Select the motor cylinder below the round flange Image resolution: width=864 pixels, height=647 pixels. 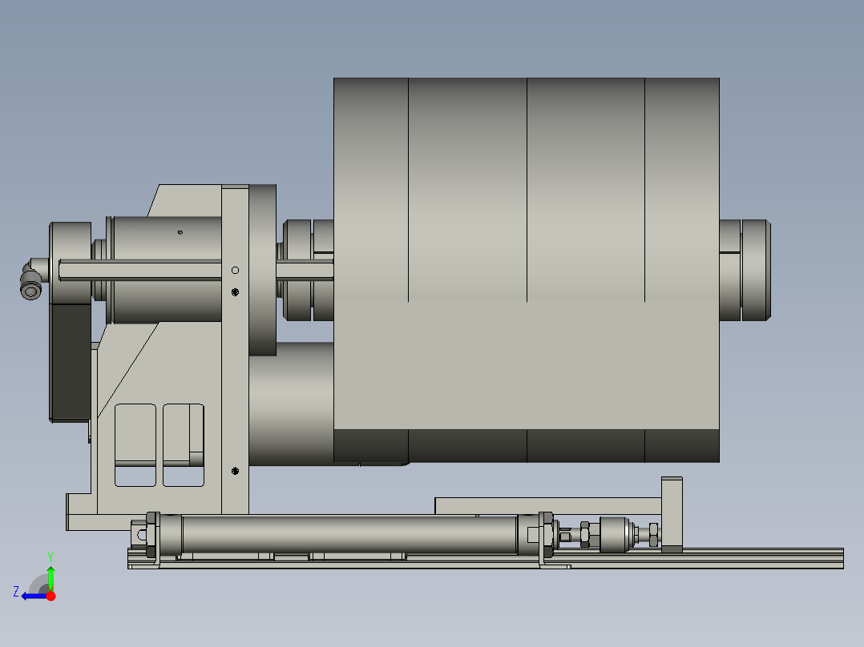[291, 404]
